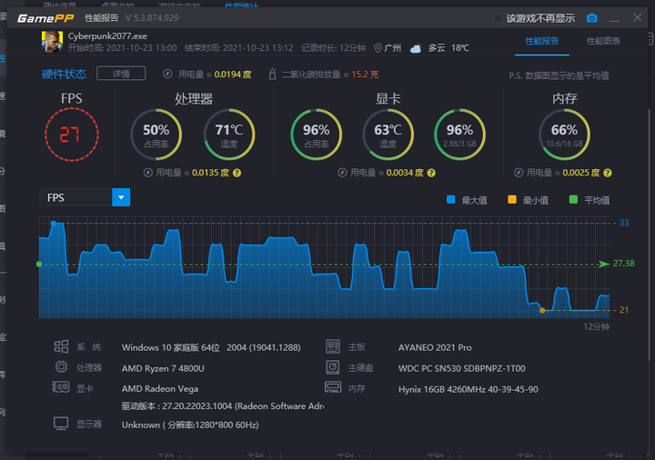This screenshot has width=655, height=460.
Task: Click the memory power usage help icon
Action: (x=608, y=173)
